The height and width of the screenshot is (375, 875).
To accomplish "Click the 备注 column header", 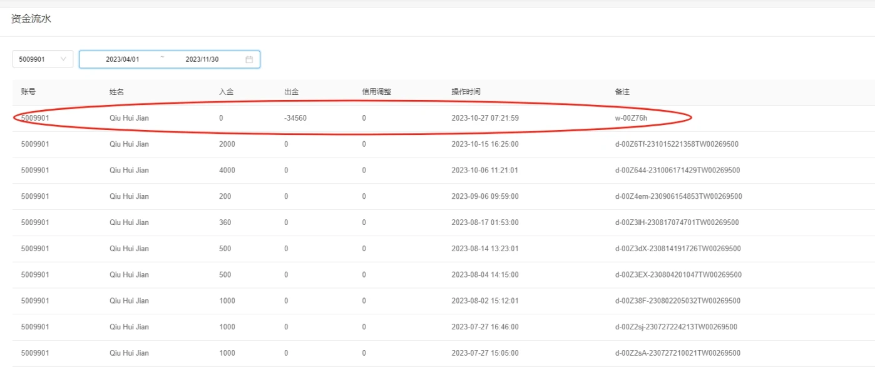I will pyautogui.click(x=622, y=92).
